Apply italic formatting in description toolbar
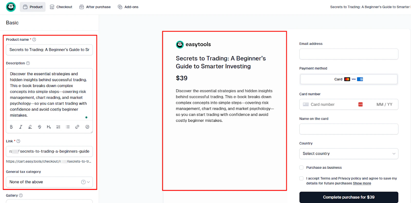 click(x=21, y=127)
